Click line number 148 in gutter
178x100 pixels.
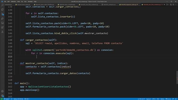pyautogui.click(x=10, y=40)
